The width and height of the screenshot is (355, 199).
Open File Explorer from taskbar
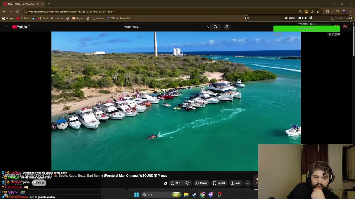(186, 195)
